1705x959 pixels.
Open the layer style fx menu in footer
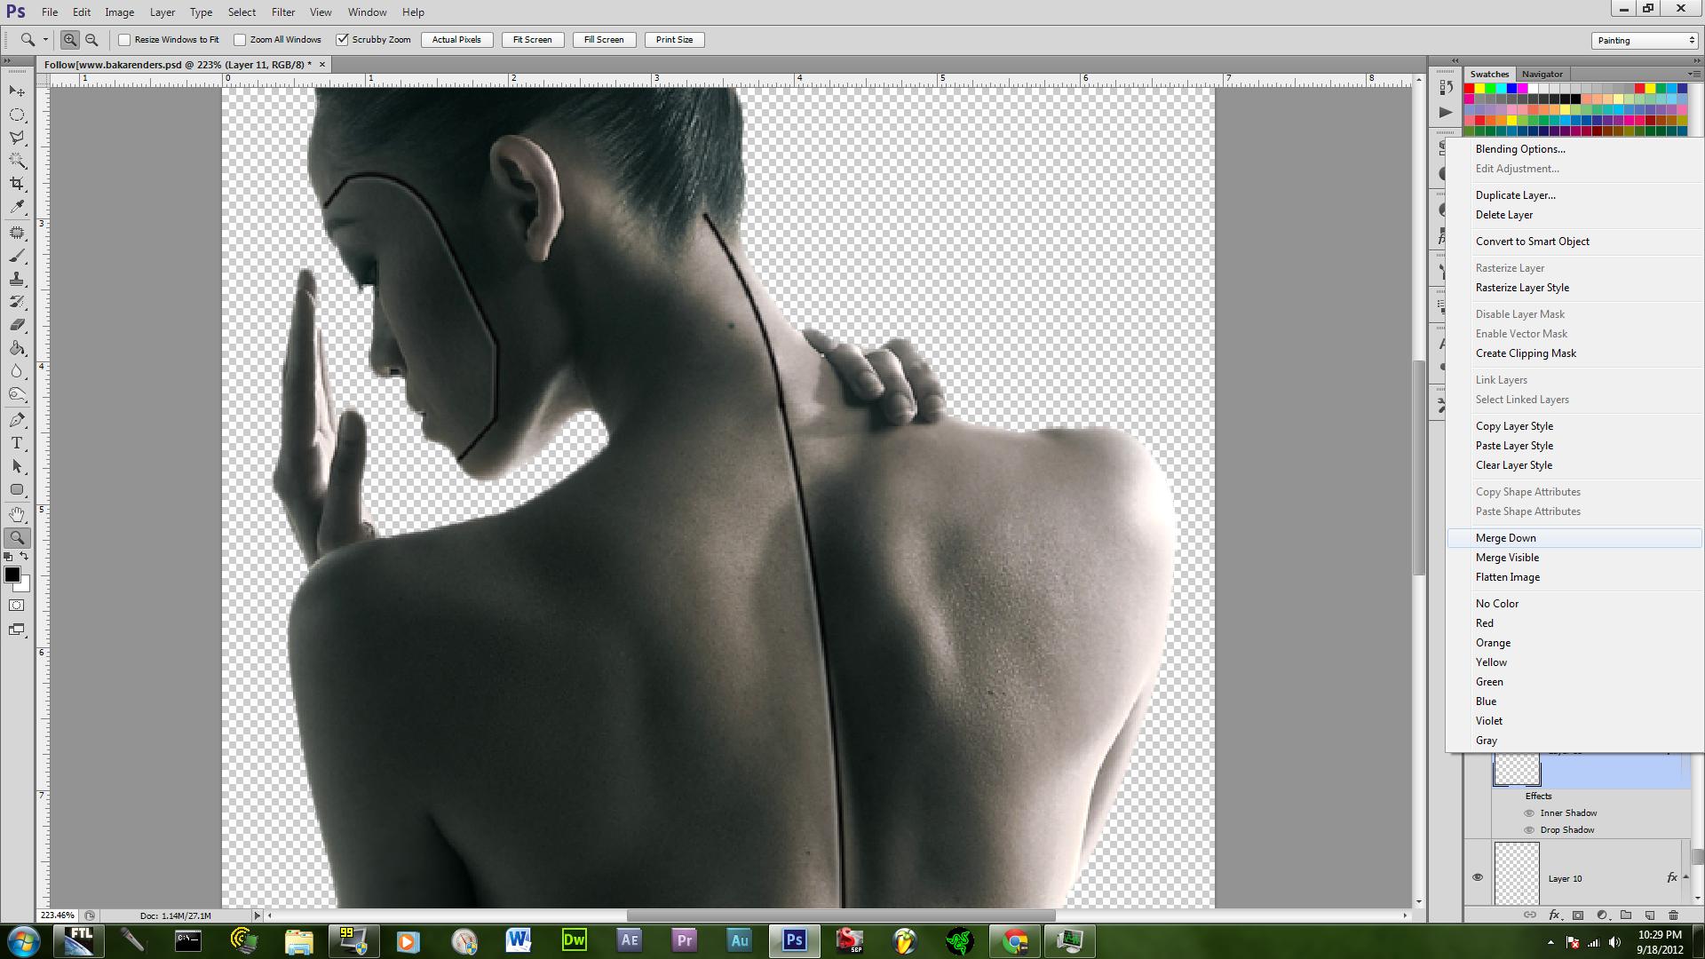pos(1554,915)
